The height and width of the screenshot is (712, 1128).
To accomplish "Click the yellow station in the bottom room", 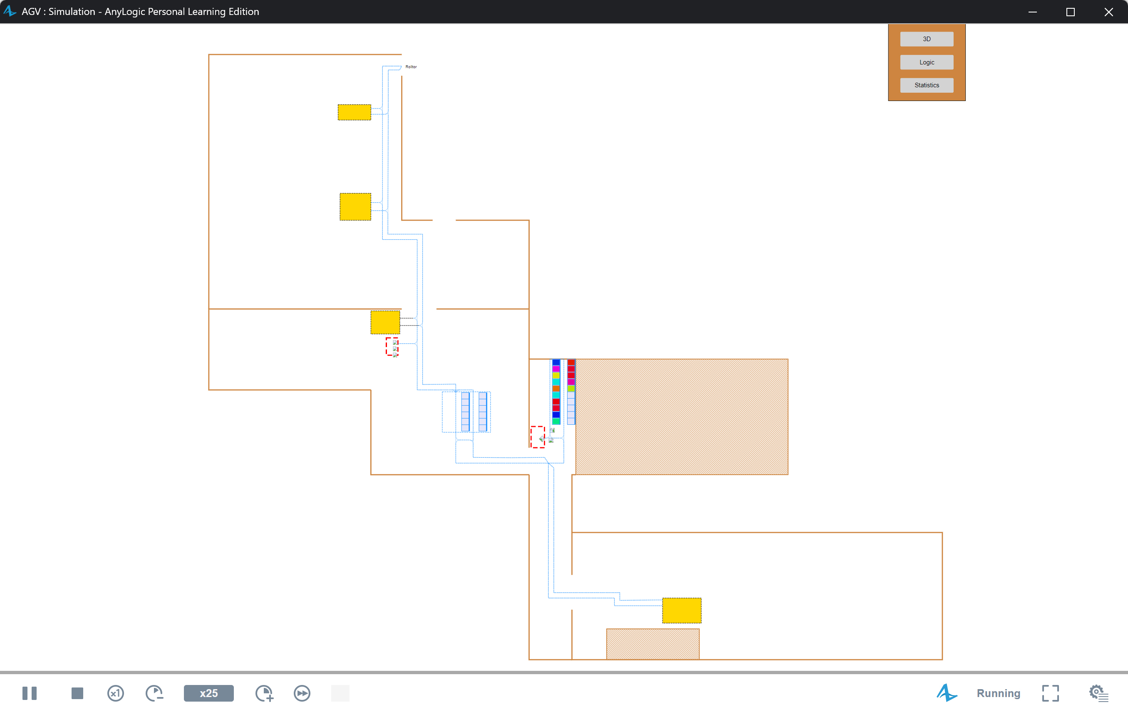I will click(681, 610).
